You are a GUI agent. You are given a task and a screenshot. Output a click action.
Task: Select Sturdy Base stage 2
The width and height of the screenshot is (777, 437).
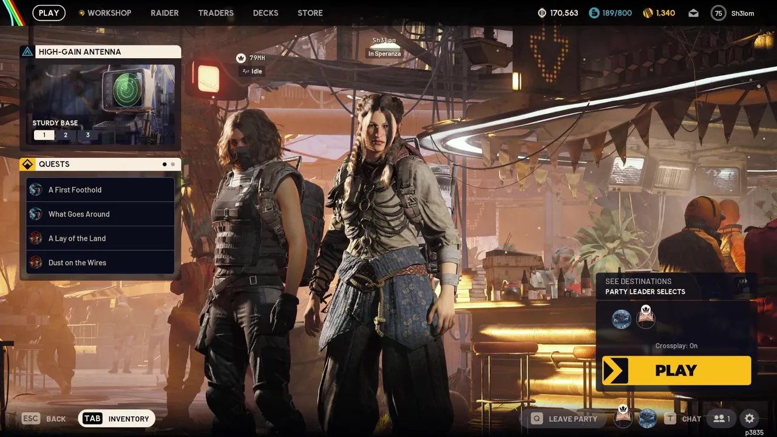66,135
